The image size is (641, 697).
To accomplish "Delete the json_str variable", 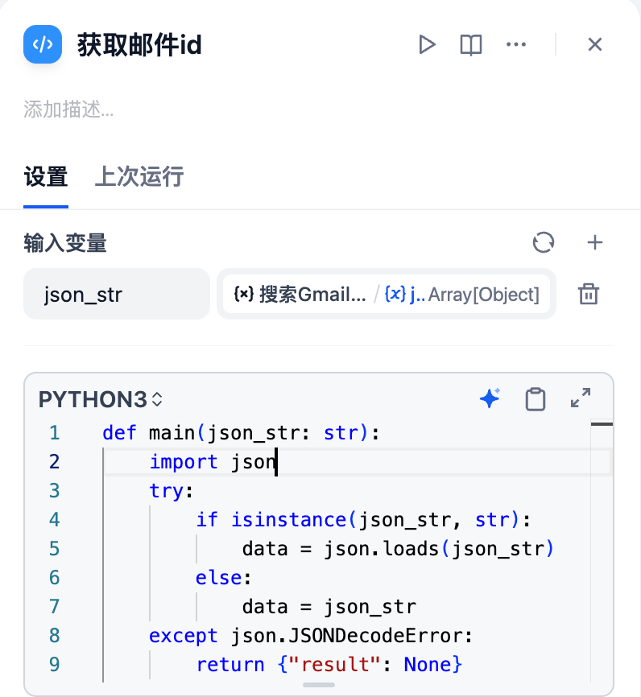I will pos(589,295).
